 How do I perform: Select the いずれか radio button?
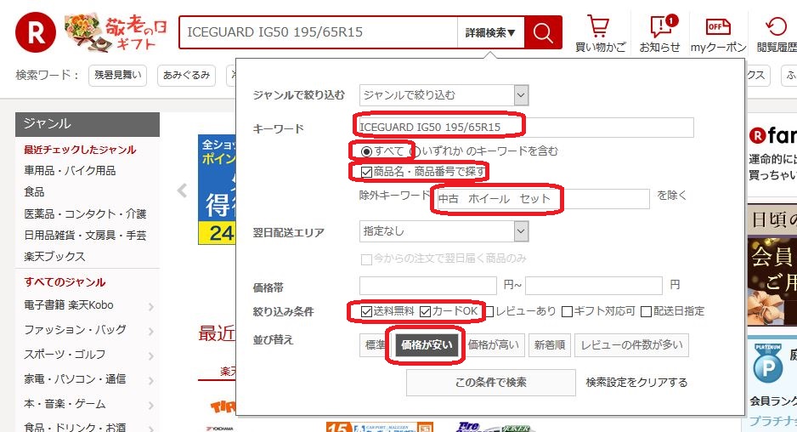coord(415,151)
